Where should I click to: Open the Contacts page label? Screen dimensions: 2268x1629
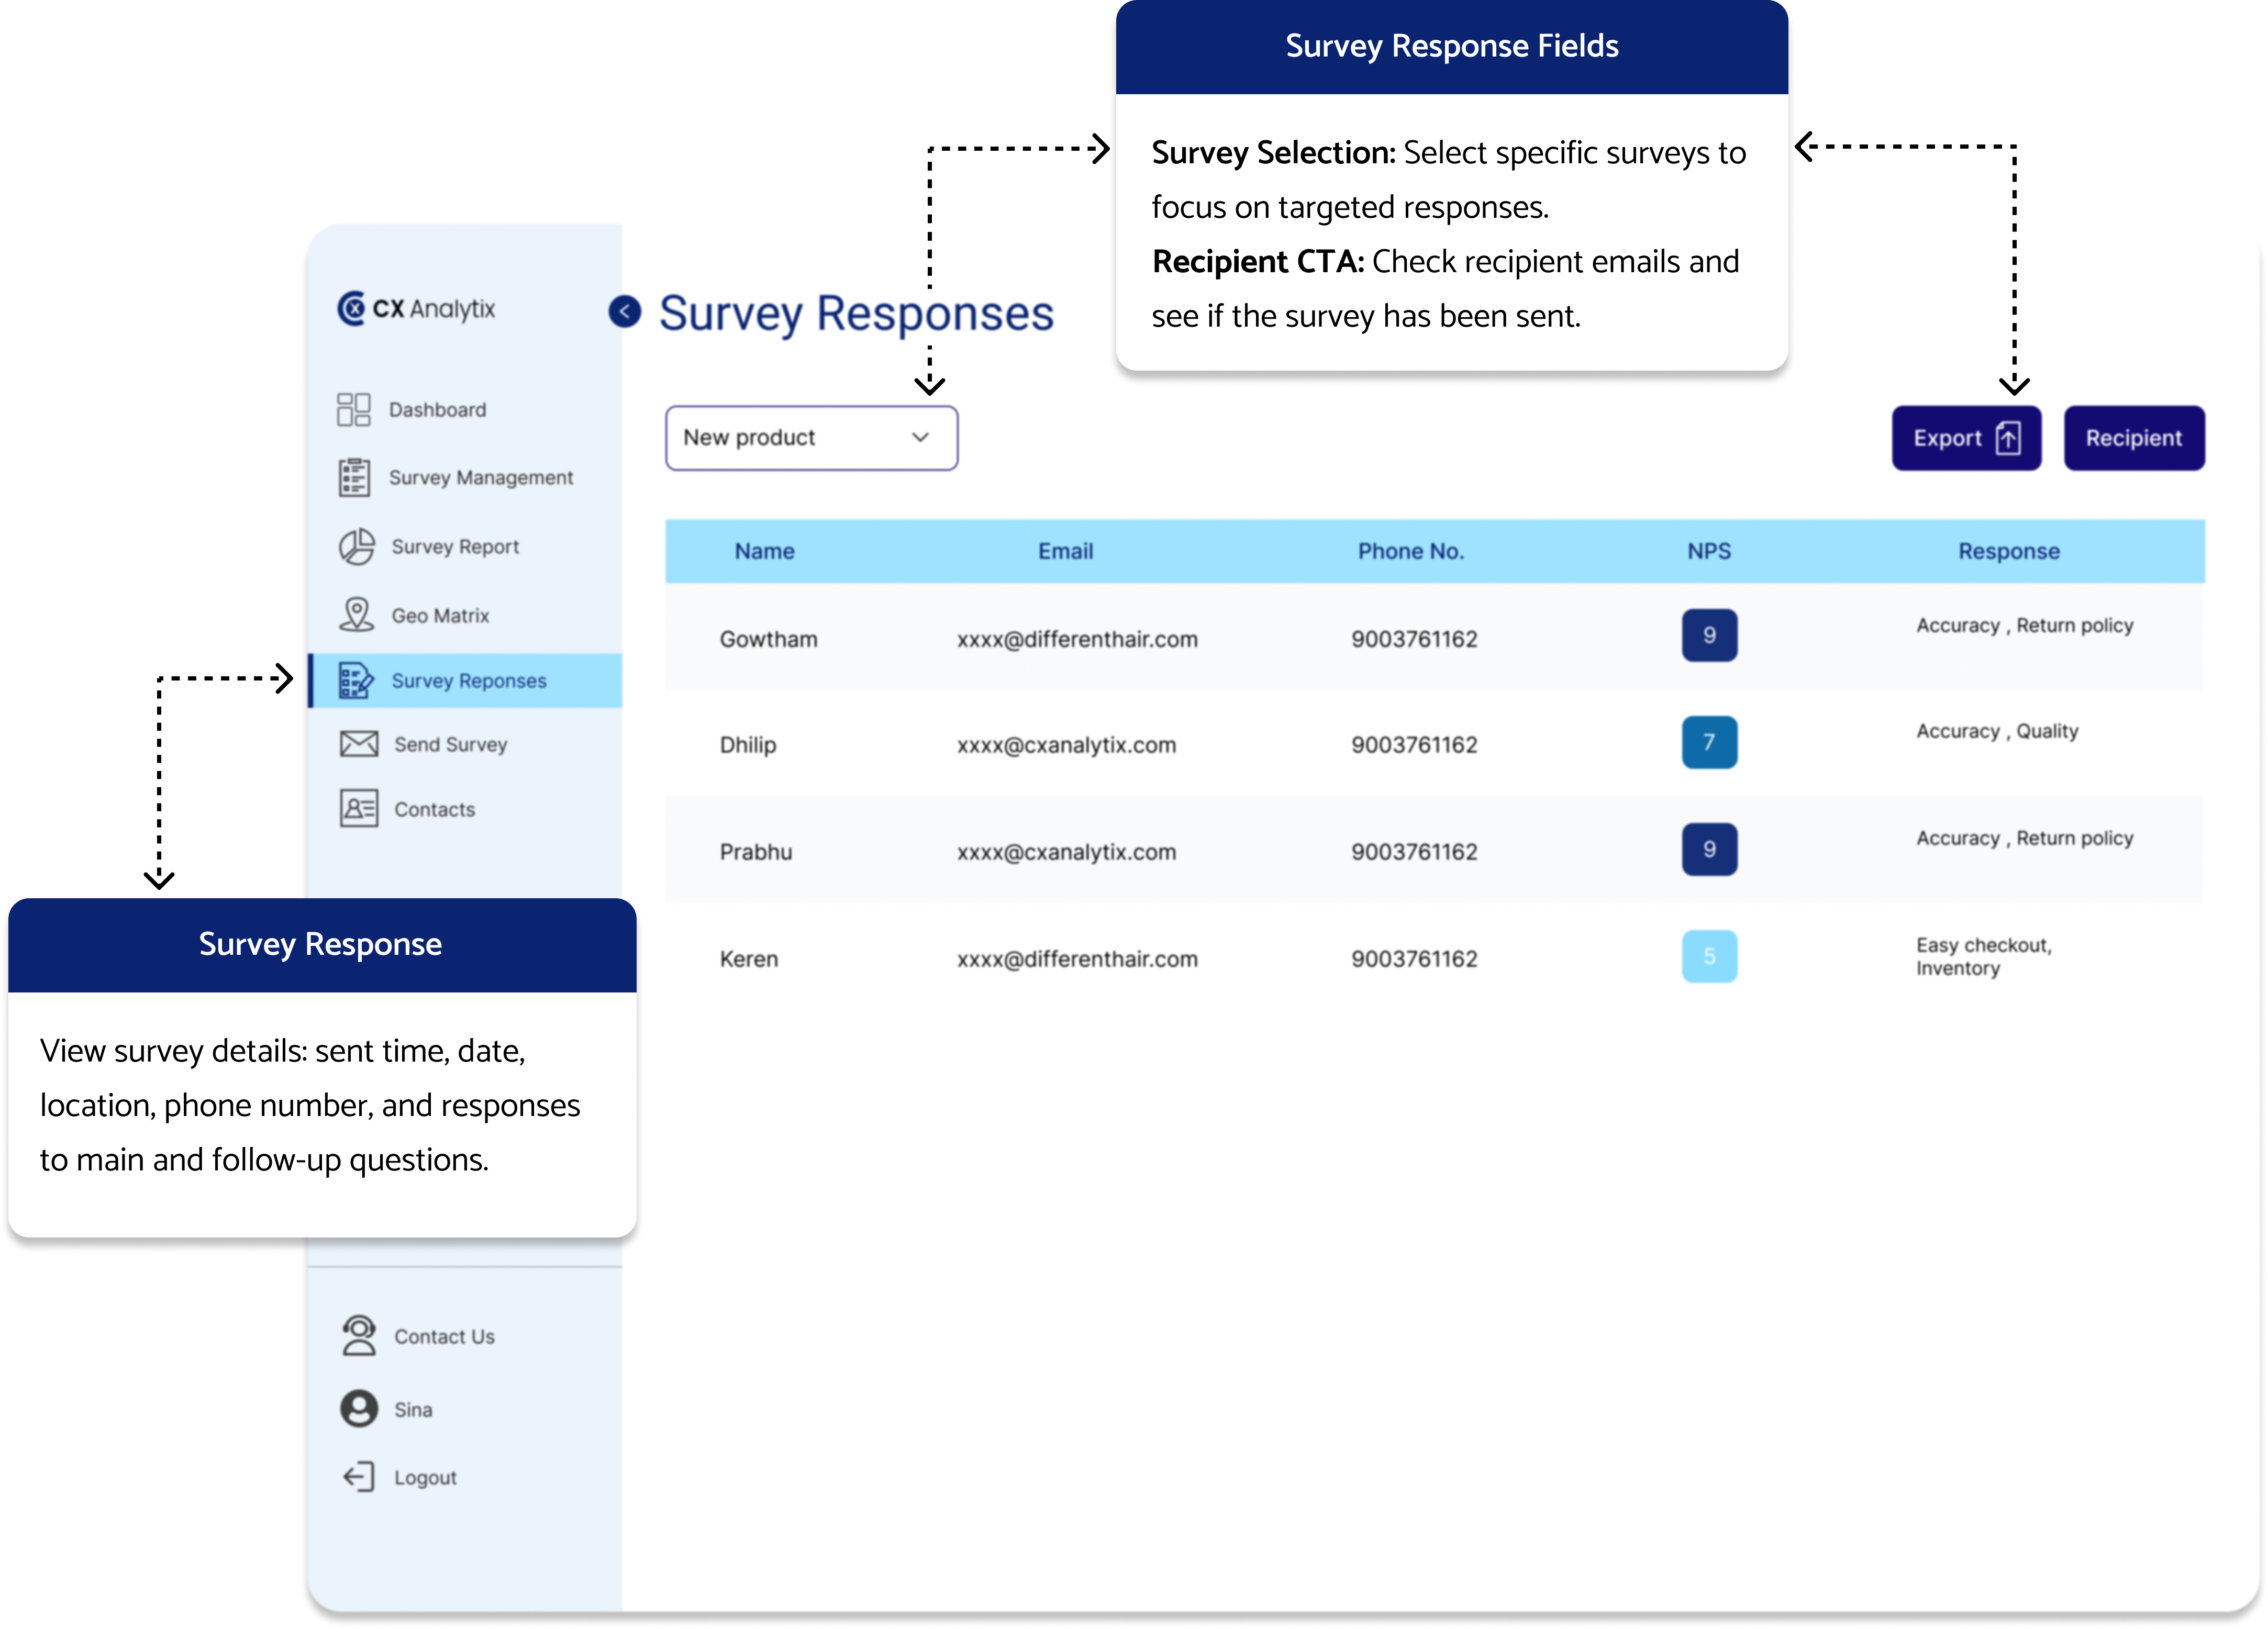point(435,810)
